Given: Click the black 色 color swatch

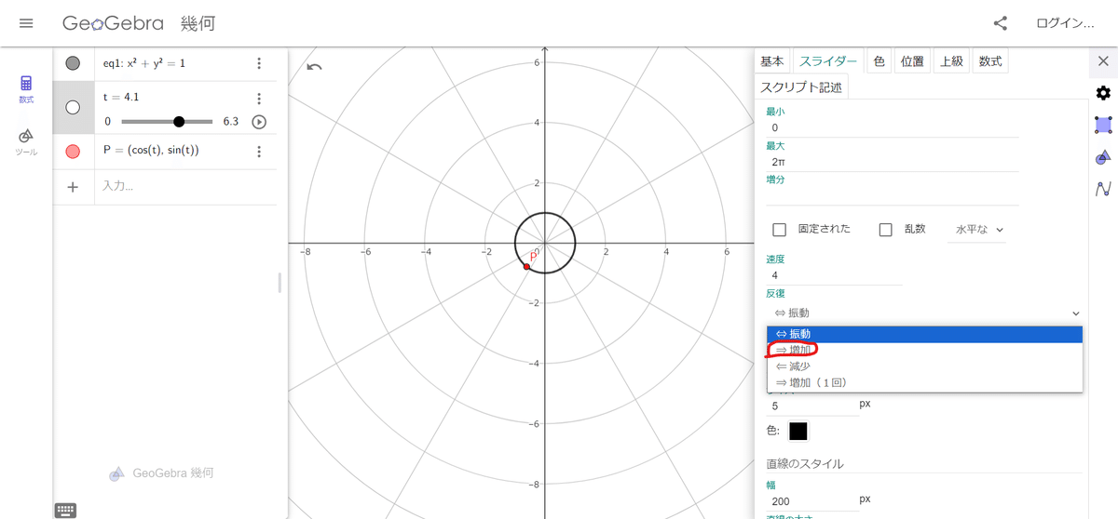Looking at the screenshot, I should pos(798,431).
